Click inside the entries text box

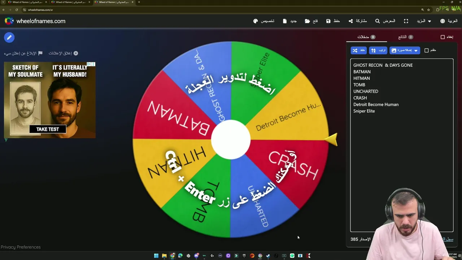click(402, 145)
